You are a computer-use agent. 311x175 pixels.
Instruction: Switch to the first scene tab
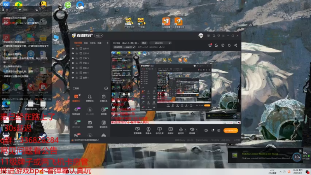pyautogui.click(x=78, y=43)
